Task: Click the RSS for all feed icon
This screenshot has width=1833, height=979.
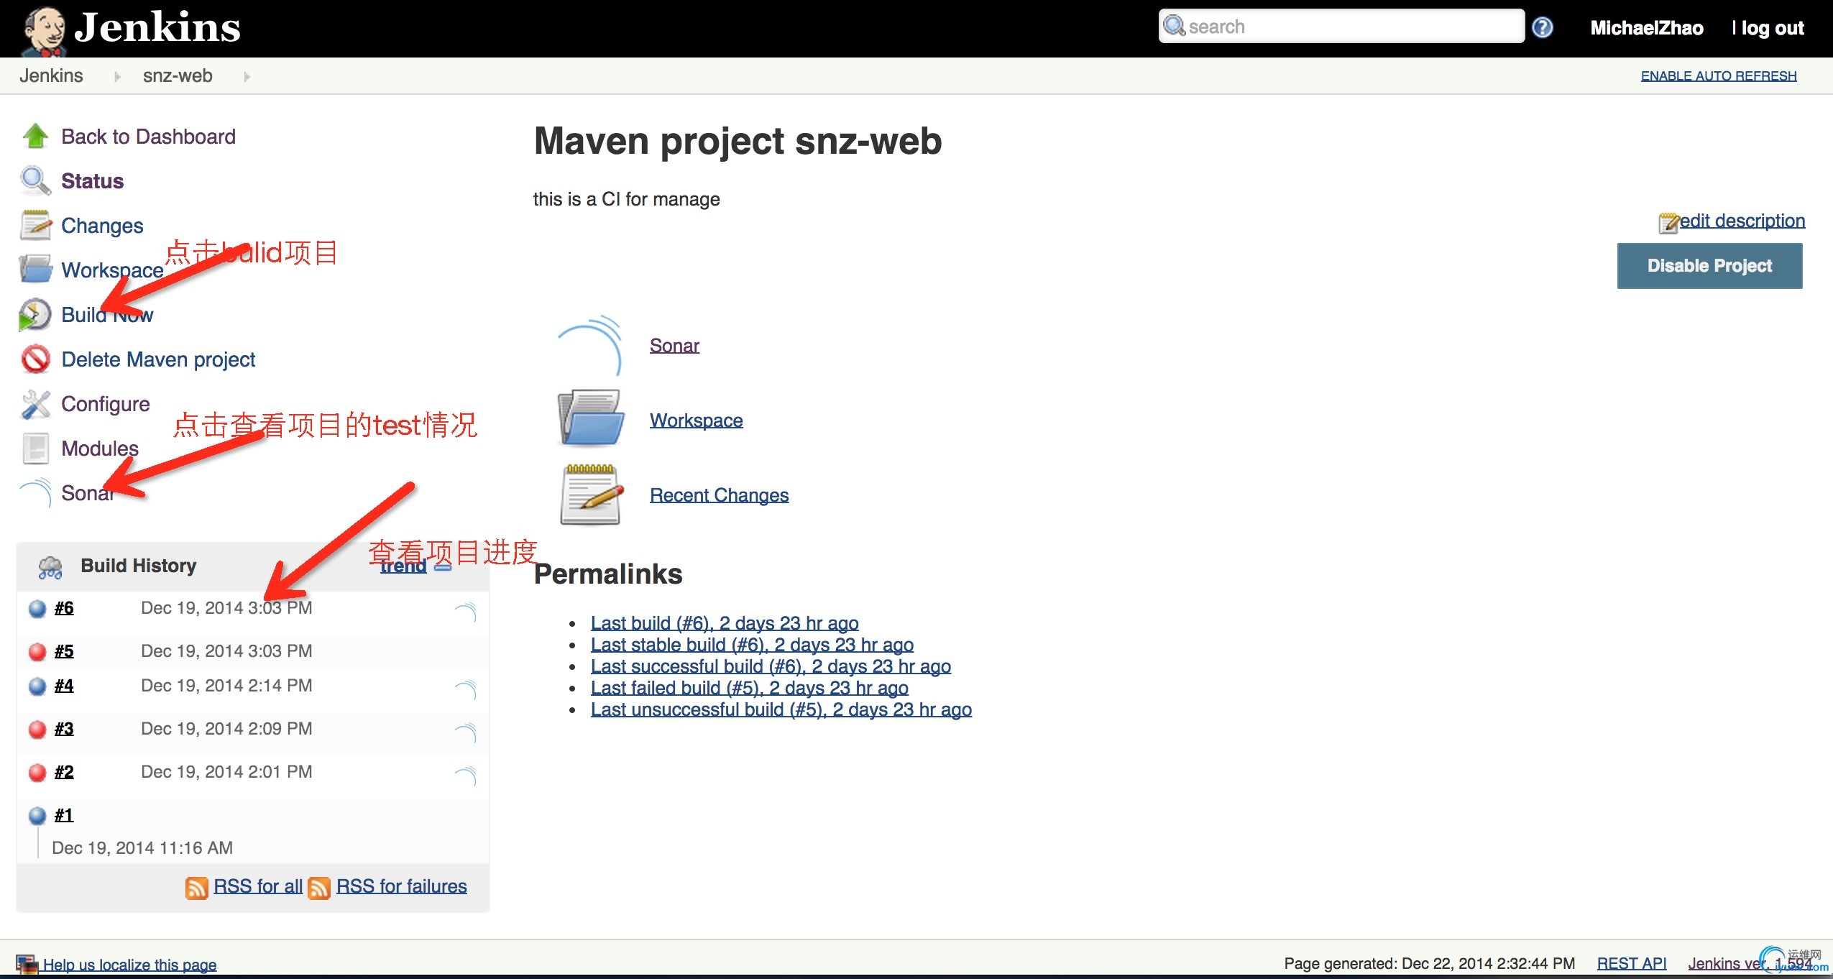Action: (196, 888)
